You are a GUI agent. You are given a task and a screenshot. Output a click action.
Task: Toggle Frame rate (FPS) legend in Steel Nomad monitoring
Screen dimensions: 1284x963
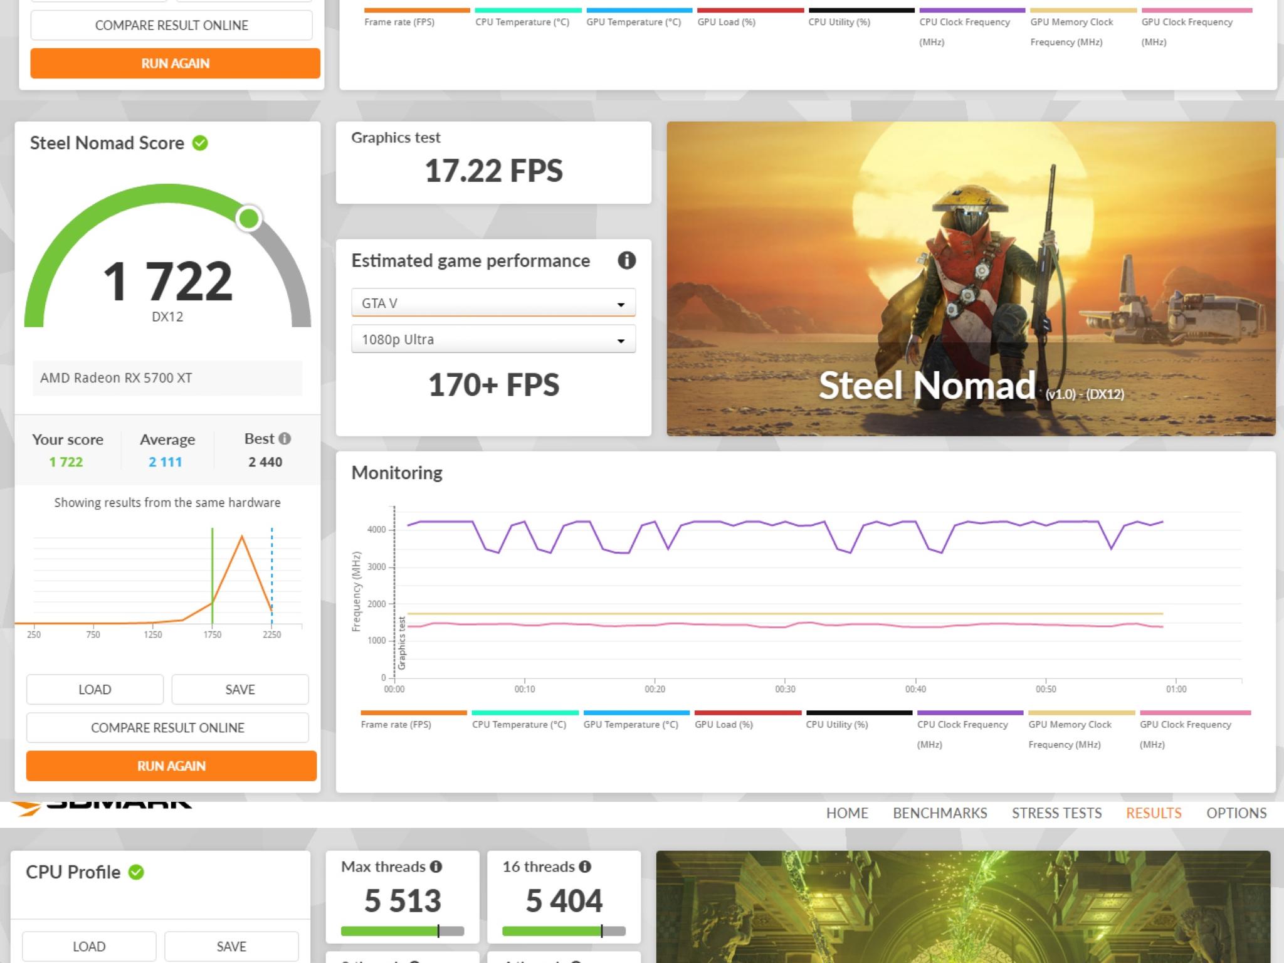(414, 721)
